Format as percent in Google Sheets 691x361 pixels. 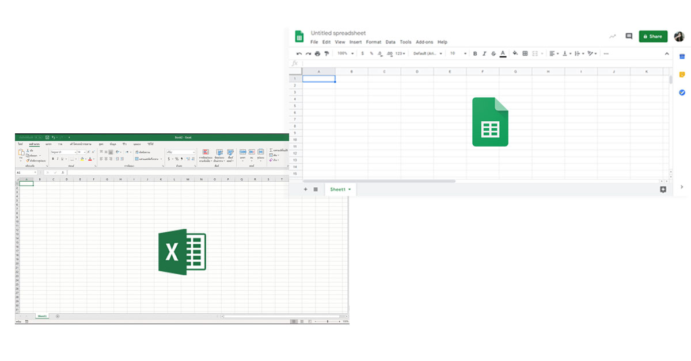371,53
